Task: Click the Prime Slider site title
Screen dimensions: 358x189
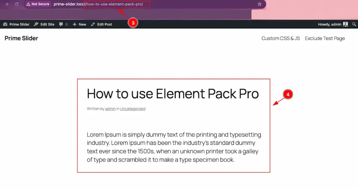Action: 21,38
